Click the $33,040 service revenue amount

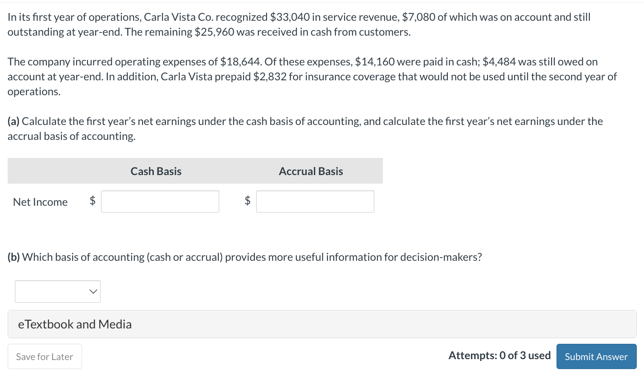pyautogui.click(x=290, y=18)
